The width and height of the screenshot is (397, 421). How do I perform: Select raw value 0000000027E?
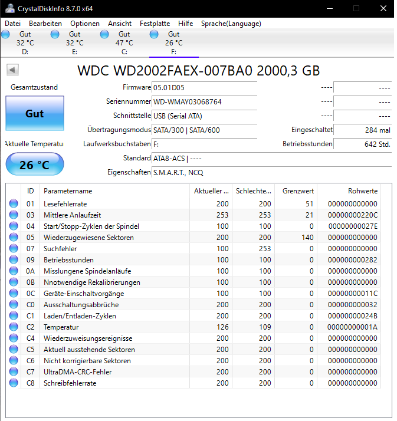click(353, 226)
